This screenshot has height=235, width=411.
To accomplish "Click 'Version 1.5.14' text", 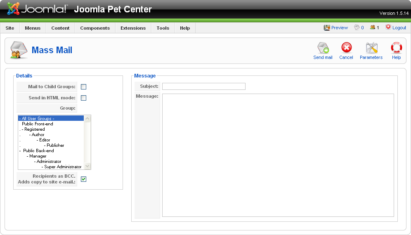I will point(394,13).
